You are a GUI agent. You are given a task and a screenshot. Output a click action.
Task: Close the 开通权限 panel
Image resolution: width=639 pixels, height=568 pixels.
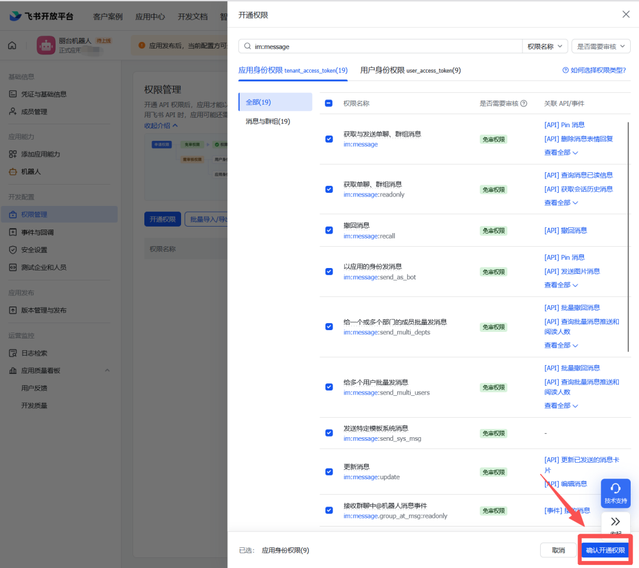pos(626,15)
